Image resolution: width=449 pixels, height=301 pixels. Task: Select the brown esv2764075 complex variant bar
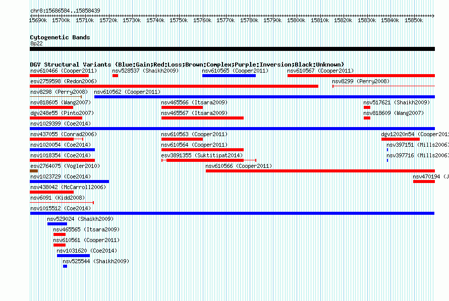(34, 171)
